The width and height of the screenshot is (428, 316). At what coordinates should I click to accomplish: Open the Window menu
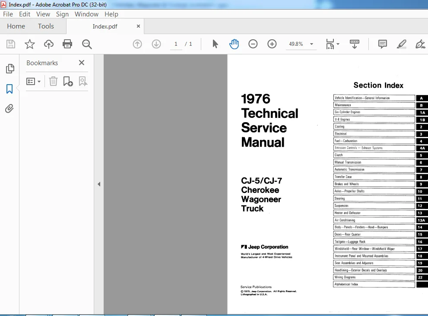coord(86,14)
